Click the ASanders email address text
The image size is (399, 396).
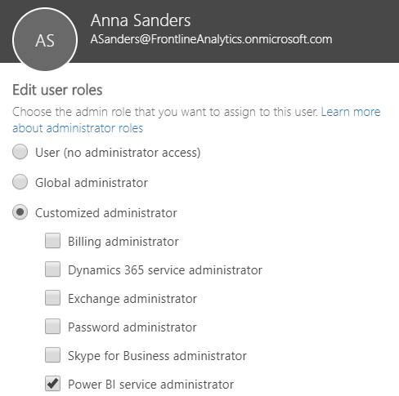click(211, 39)
